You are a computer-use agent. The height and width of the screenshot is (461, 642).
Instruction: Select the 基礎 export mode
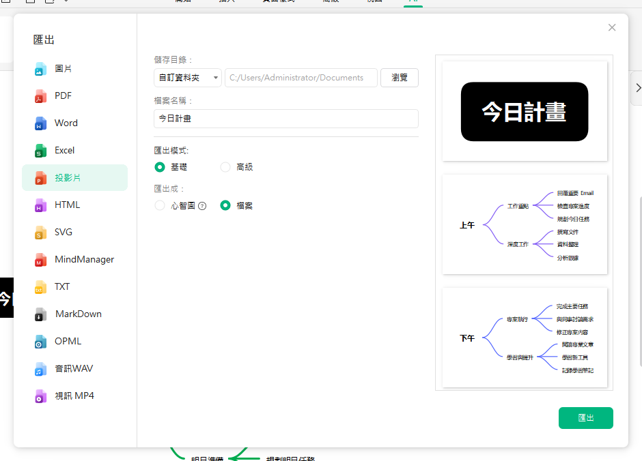pos(159,166)
